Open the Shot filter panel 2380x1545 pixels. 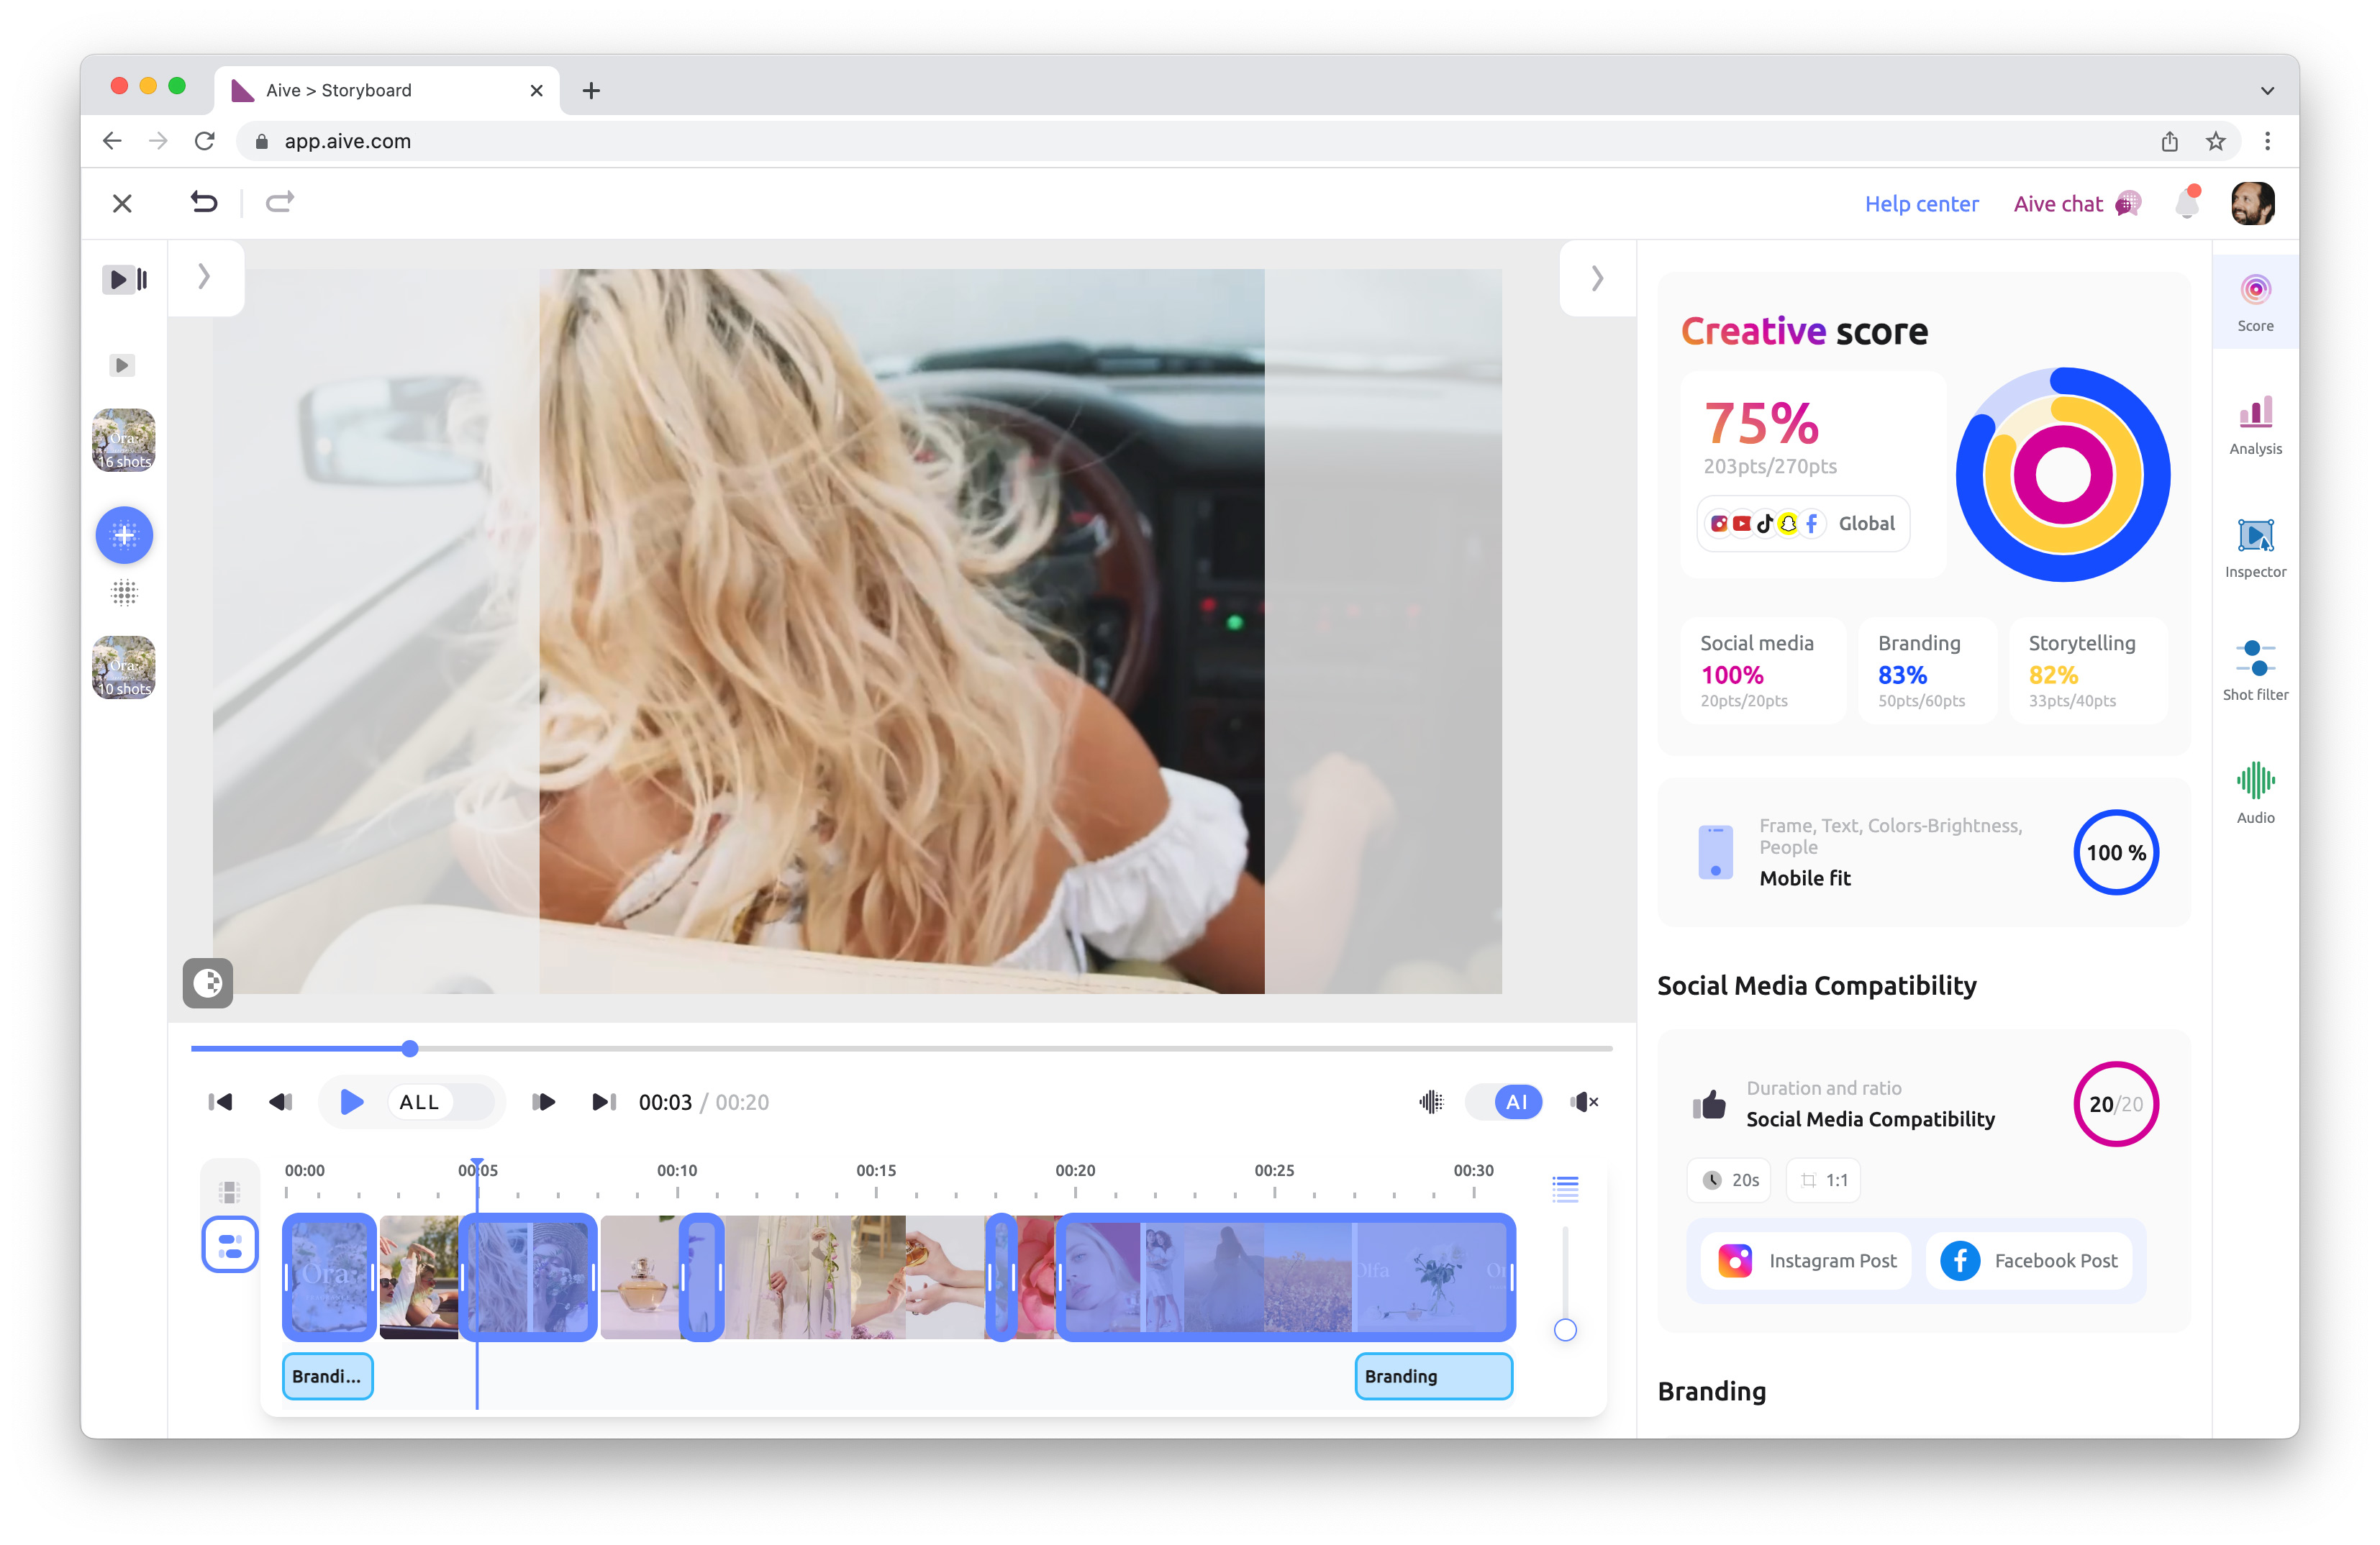[2255, 670]
